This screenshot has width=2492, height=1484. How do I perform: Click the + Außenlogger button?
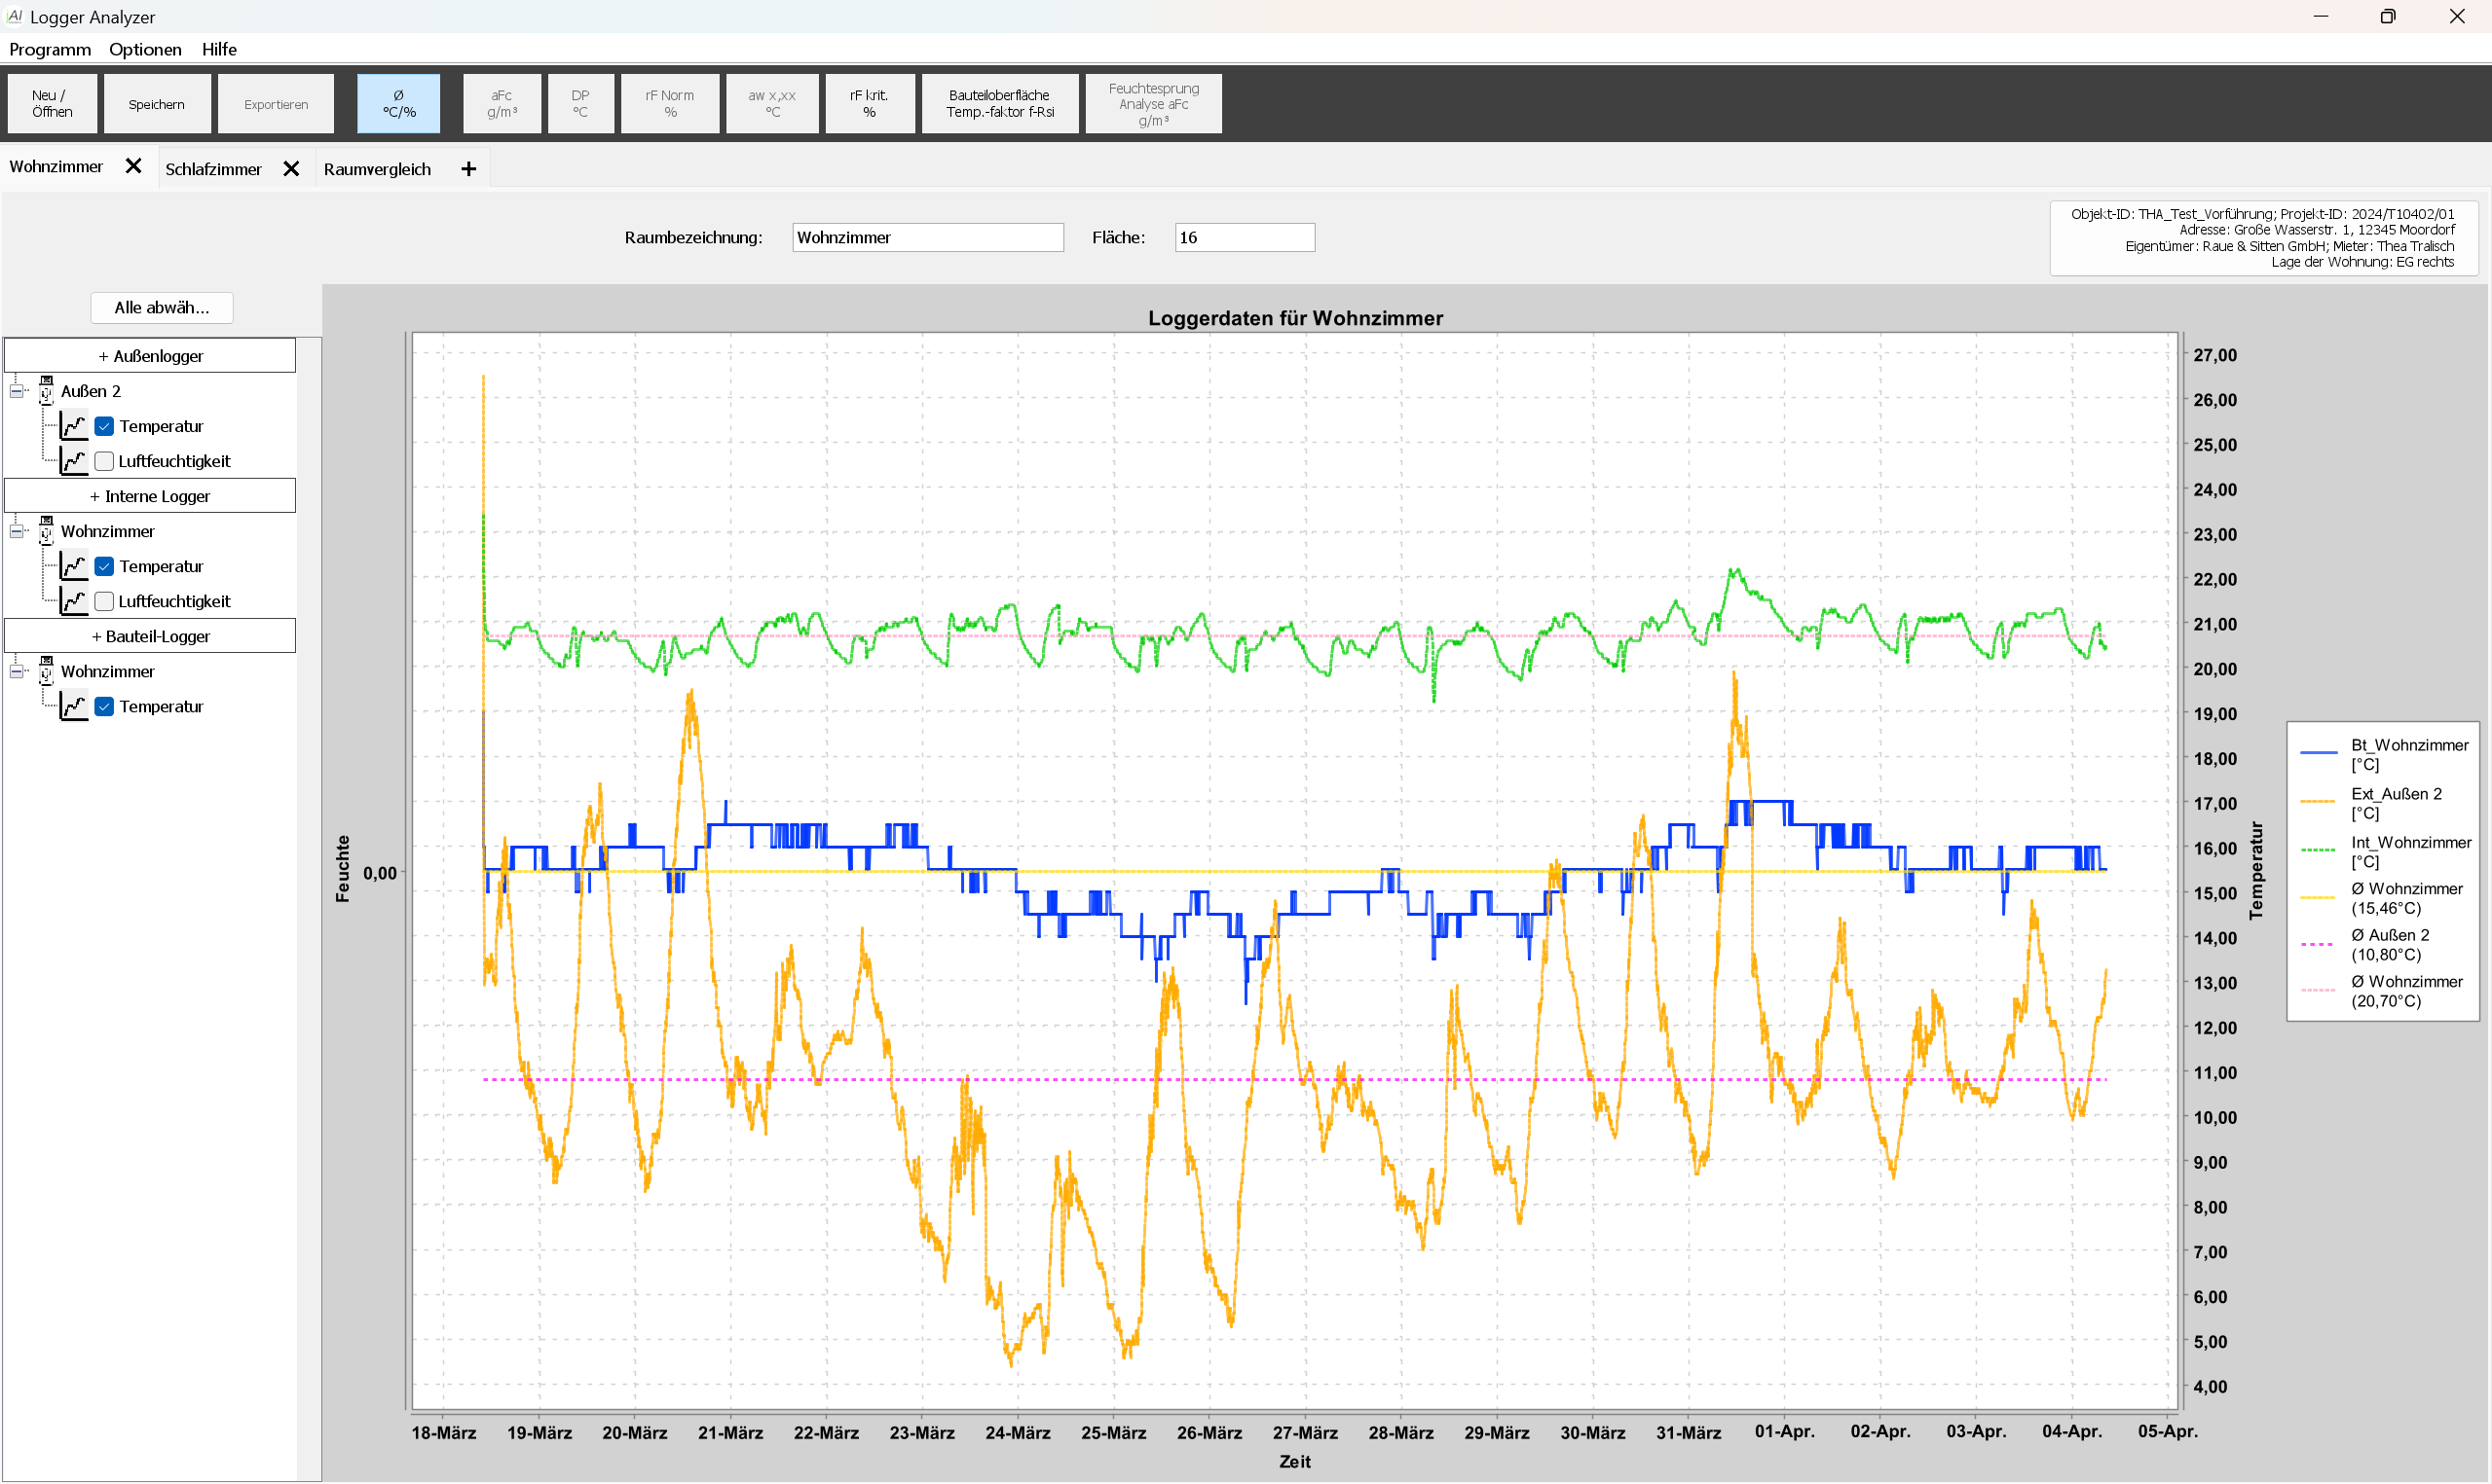click(150, 356)
